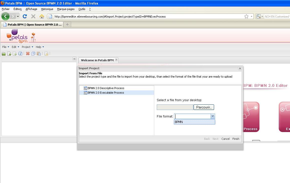Toggle the File format combo arrow
Screen dimensions: 290x183
tap(213, 116)
